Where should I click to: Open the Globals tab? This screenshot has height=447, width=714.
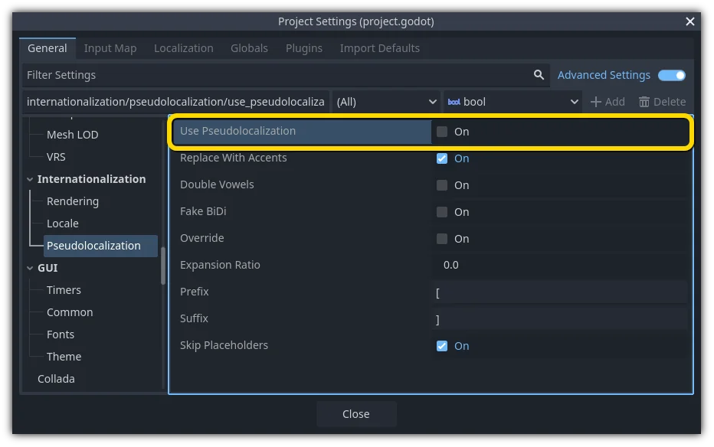[249, 47]
